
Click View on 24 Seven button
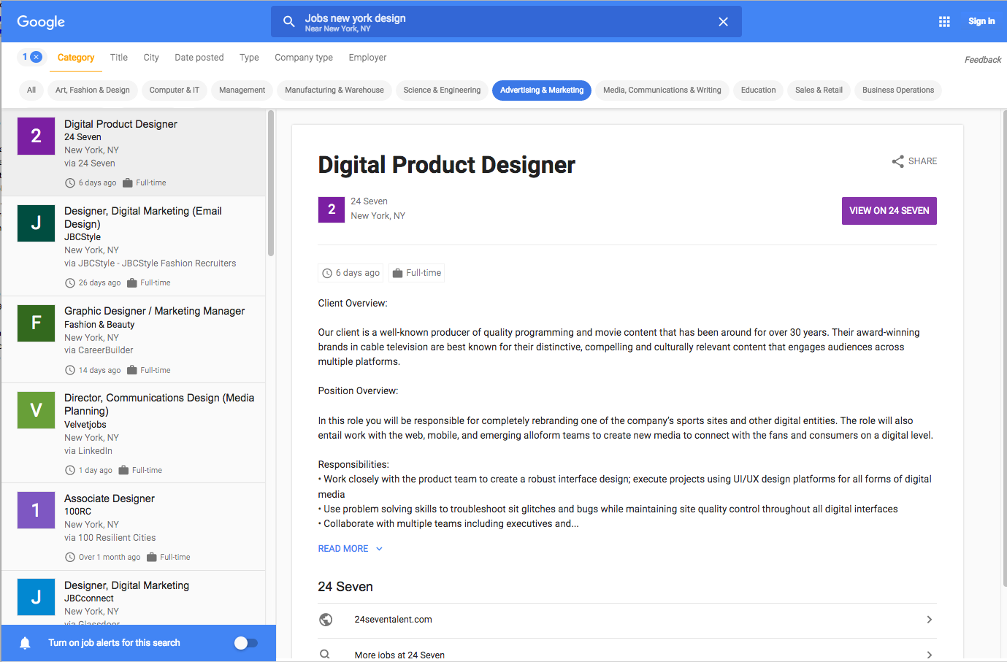click(889, 211)
